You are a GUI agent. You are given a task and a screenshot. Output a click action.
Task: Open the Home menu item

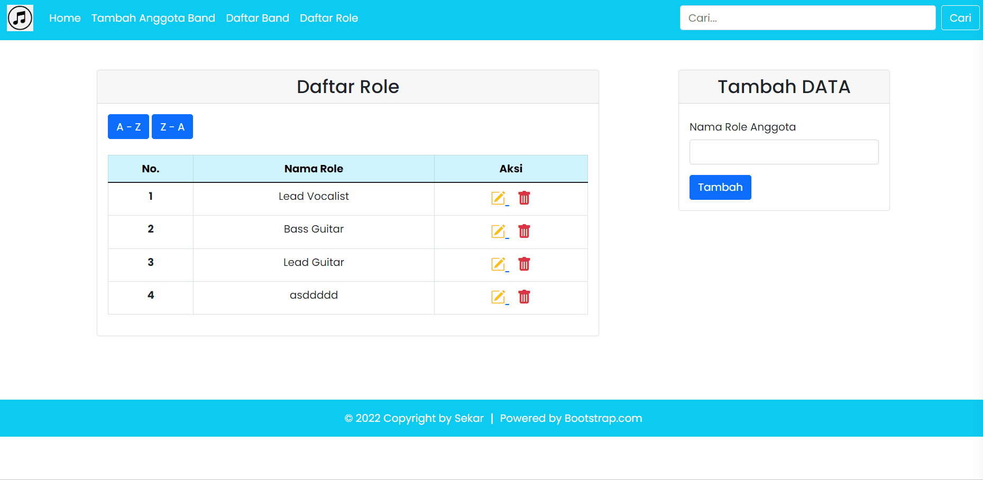click(x=65, y=17)
